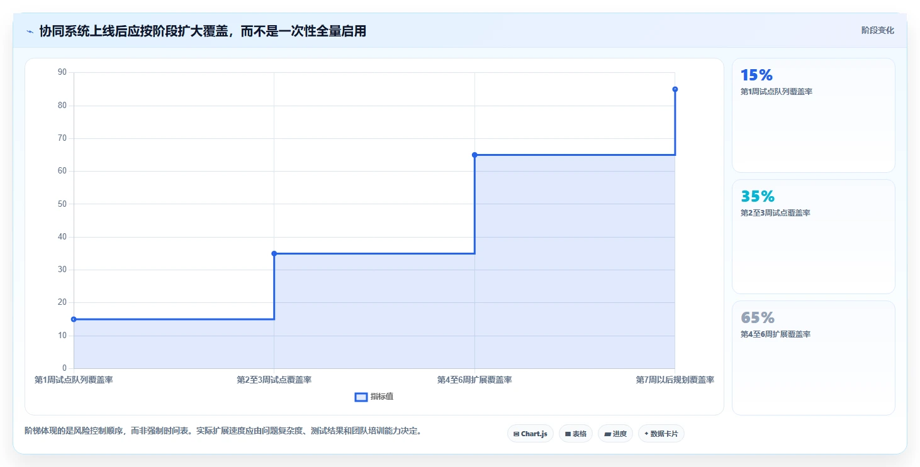Select the Chart.js chip

pyautogui.click(x=530, y=434)
